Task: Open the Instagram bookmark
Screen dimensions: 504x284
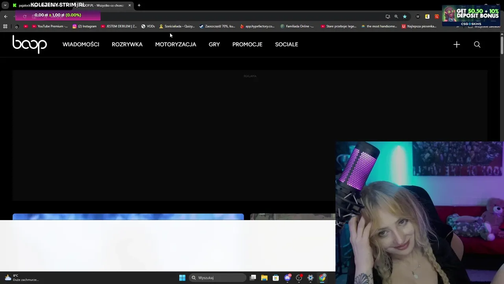Action: coord(85,26)
